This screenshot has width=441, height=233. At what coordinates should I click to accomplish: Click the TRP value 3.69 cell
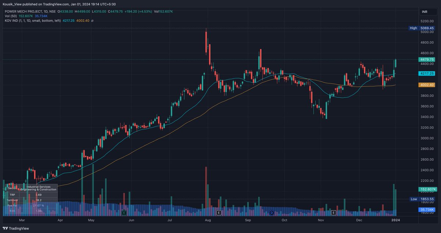click(x=39, y=194)
